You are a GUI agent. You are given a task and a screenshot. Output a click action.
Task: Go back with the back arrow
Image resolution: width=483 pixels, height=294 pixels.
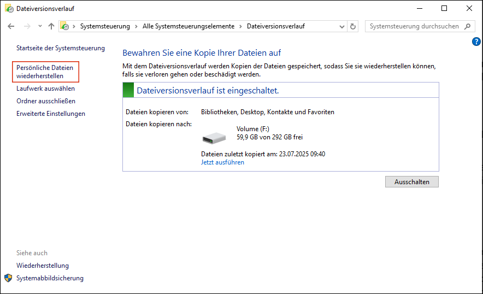point(11,26)
